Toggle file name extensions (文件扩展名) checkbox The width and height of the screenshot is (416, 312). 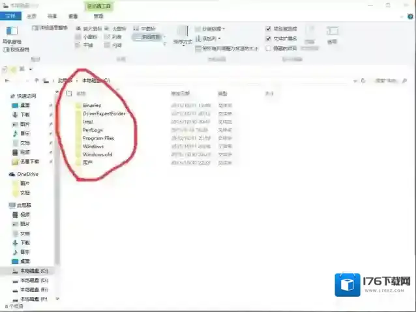pyautogui.click(x=268, y=38)
